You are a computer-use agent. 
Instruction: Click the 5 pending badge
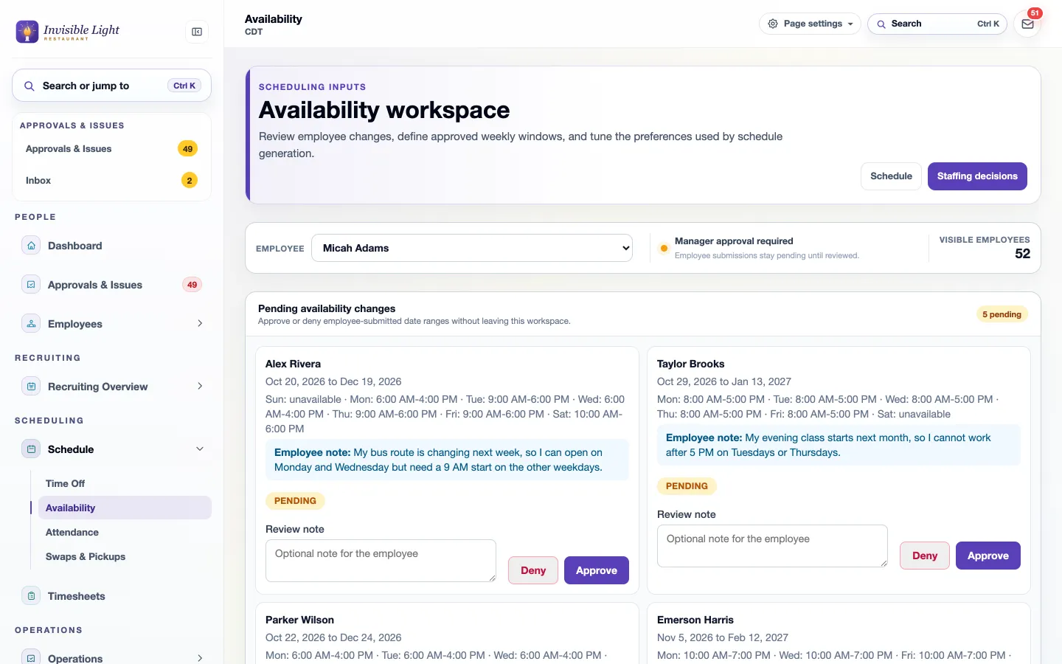1002,314
